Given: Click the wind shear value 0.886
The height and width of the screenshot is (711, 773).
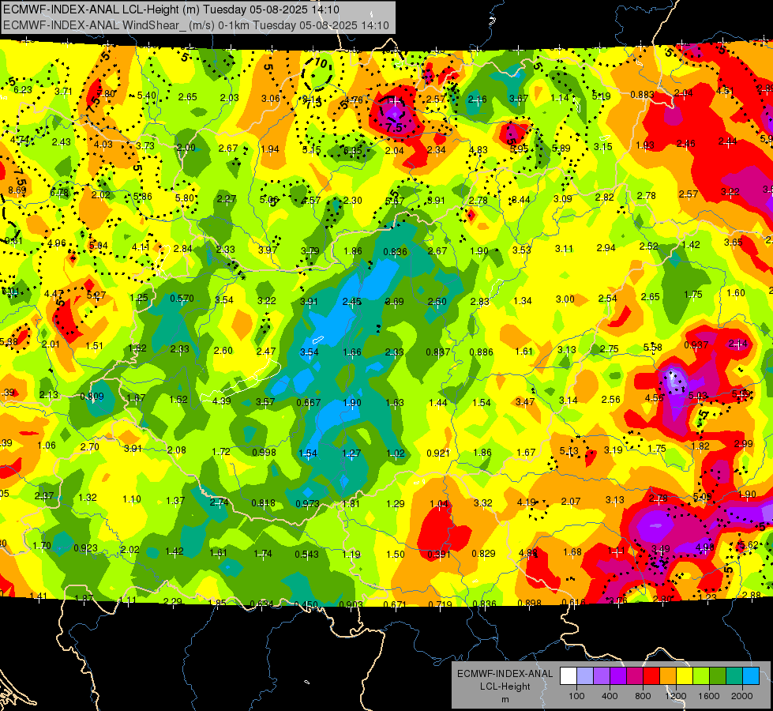Looking at the screenshot, I should click(x=481, y=352).
